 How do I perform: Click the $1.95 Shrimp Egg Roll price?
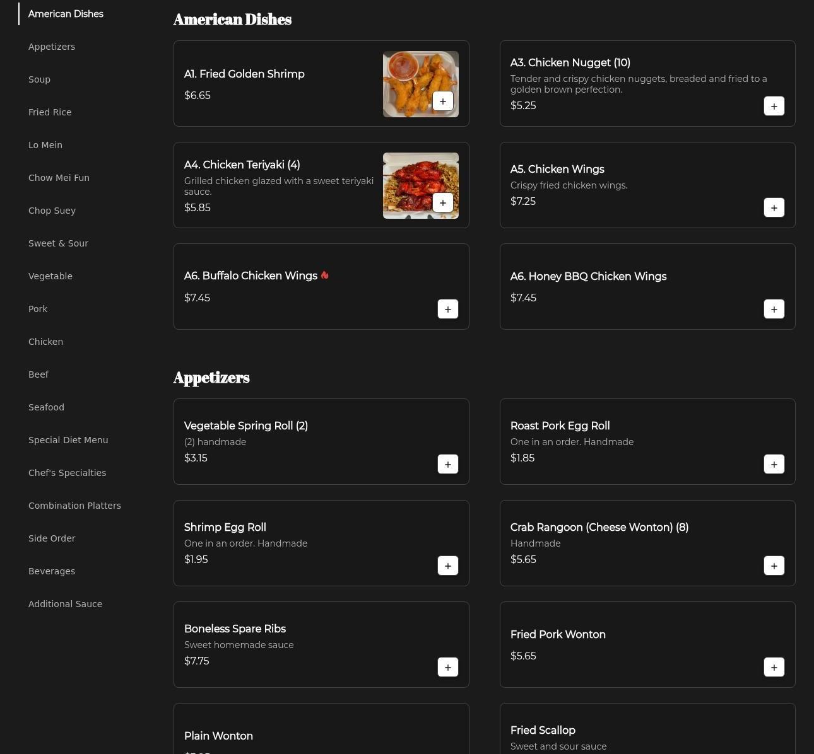pos(196,559)
